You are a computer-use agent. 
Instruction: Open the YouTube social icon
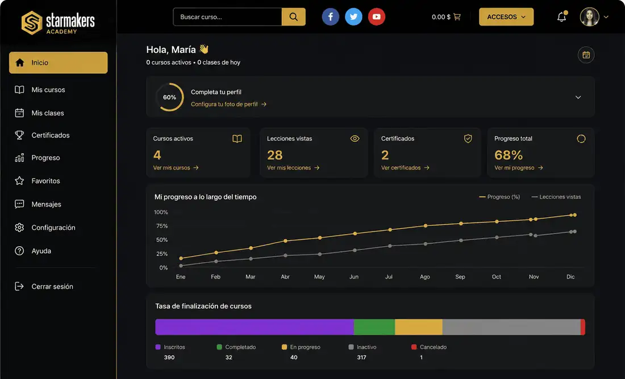point(377,16)
